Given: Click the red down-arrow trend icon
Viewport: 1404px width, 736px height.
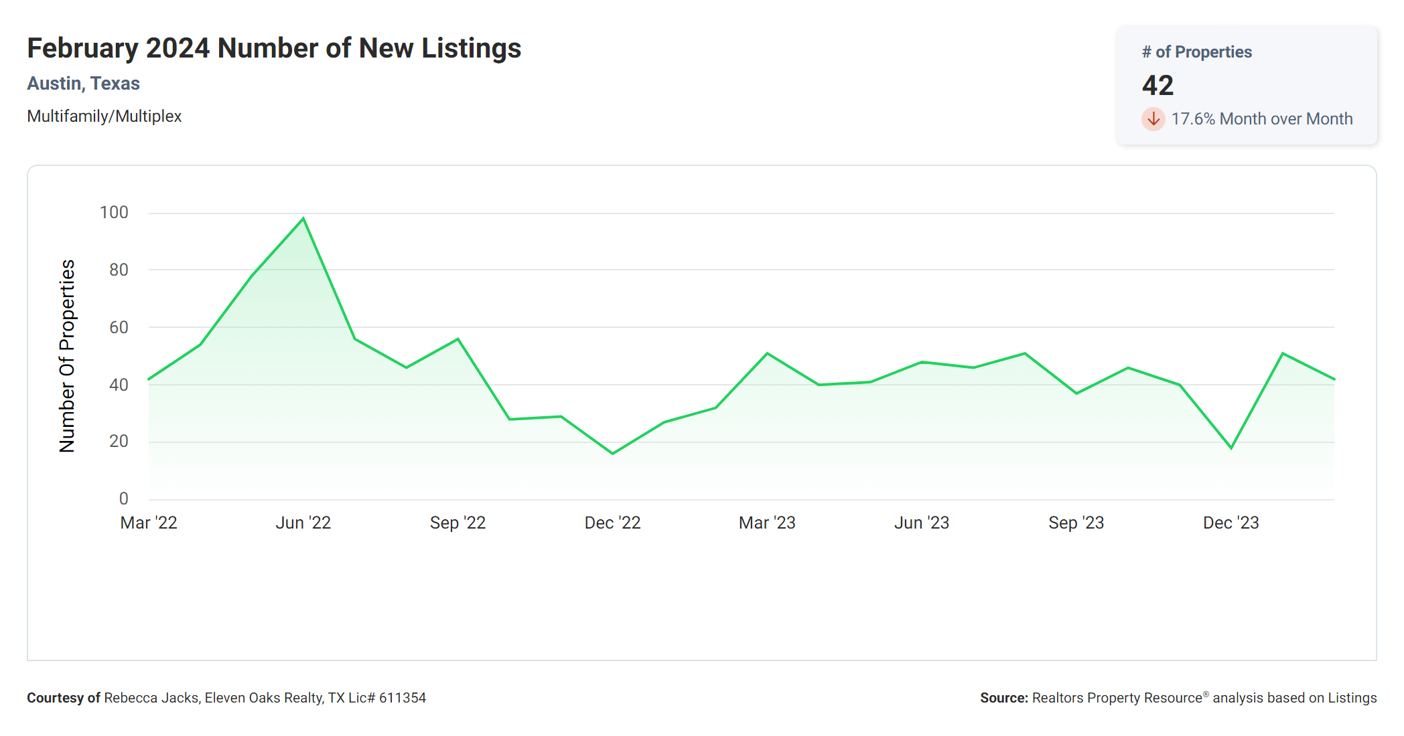Looking at the screenshot, I should click(x=1153, y=119).
